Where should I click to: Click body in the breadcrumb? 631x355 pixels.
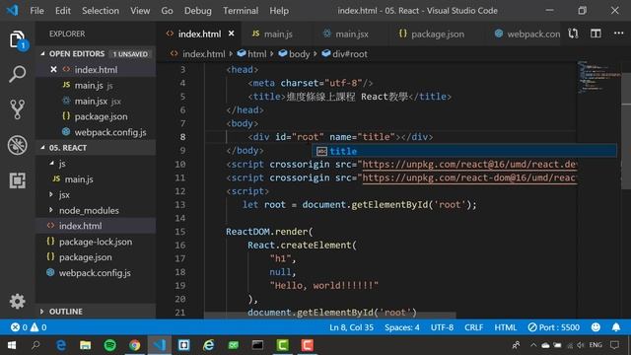(294, 54)
